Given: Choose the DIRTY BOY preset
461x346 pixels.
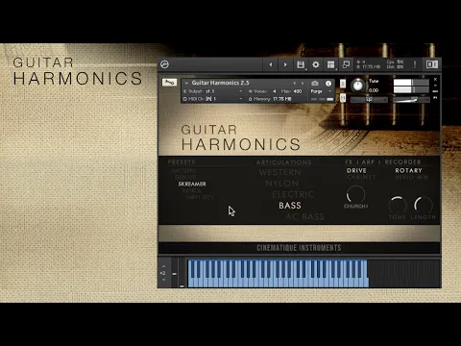Looking at the screenshot, I should click(x=199, y=197).
